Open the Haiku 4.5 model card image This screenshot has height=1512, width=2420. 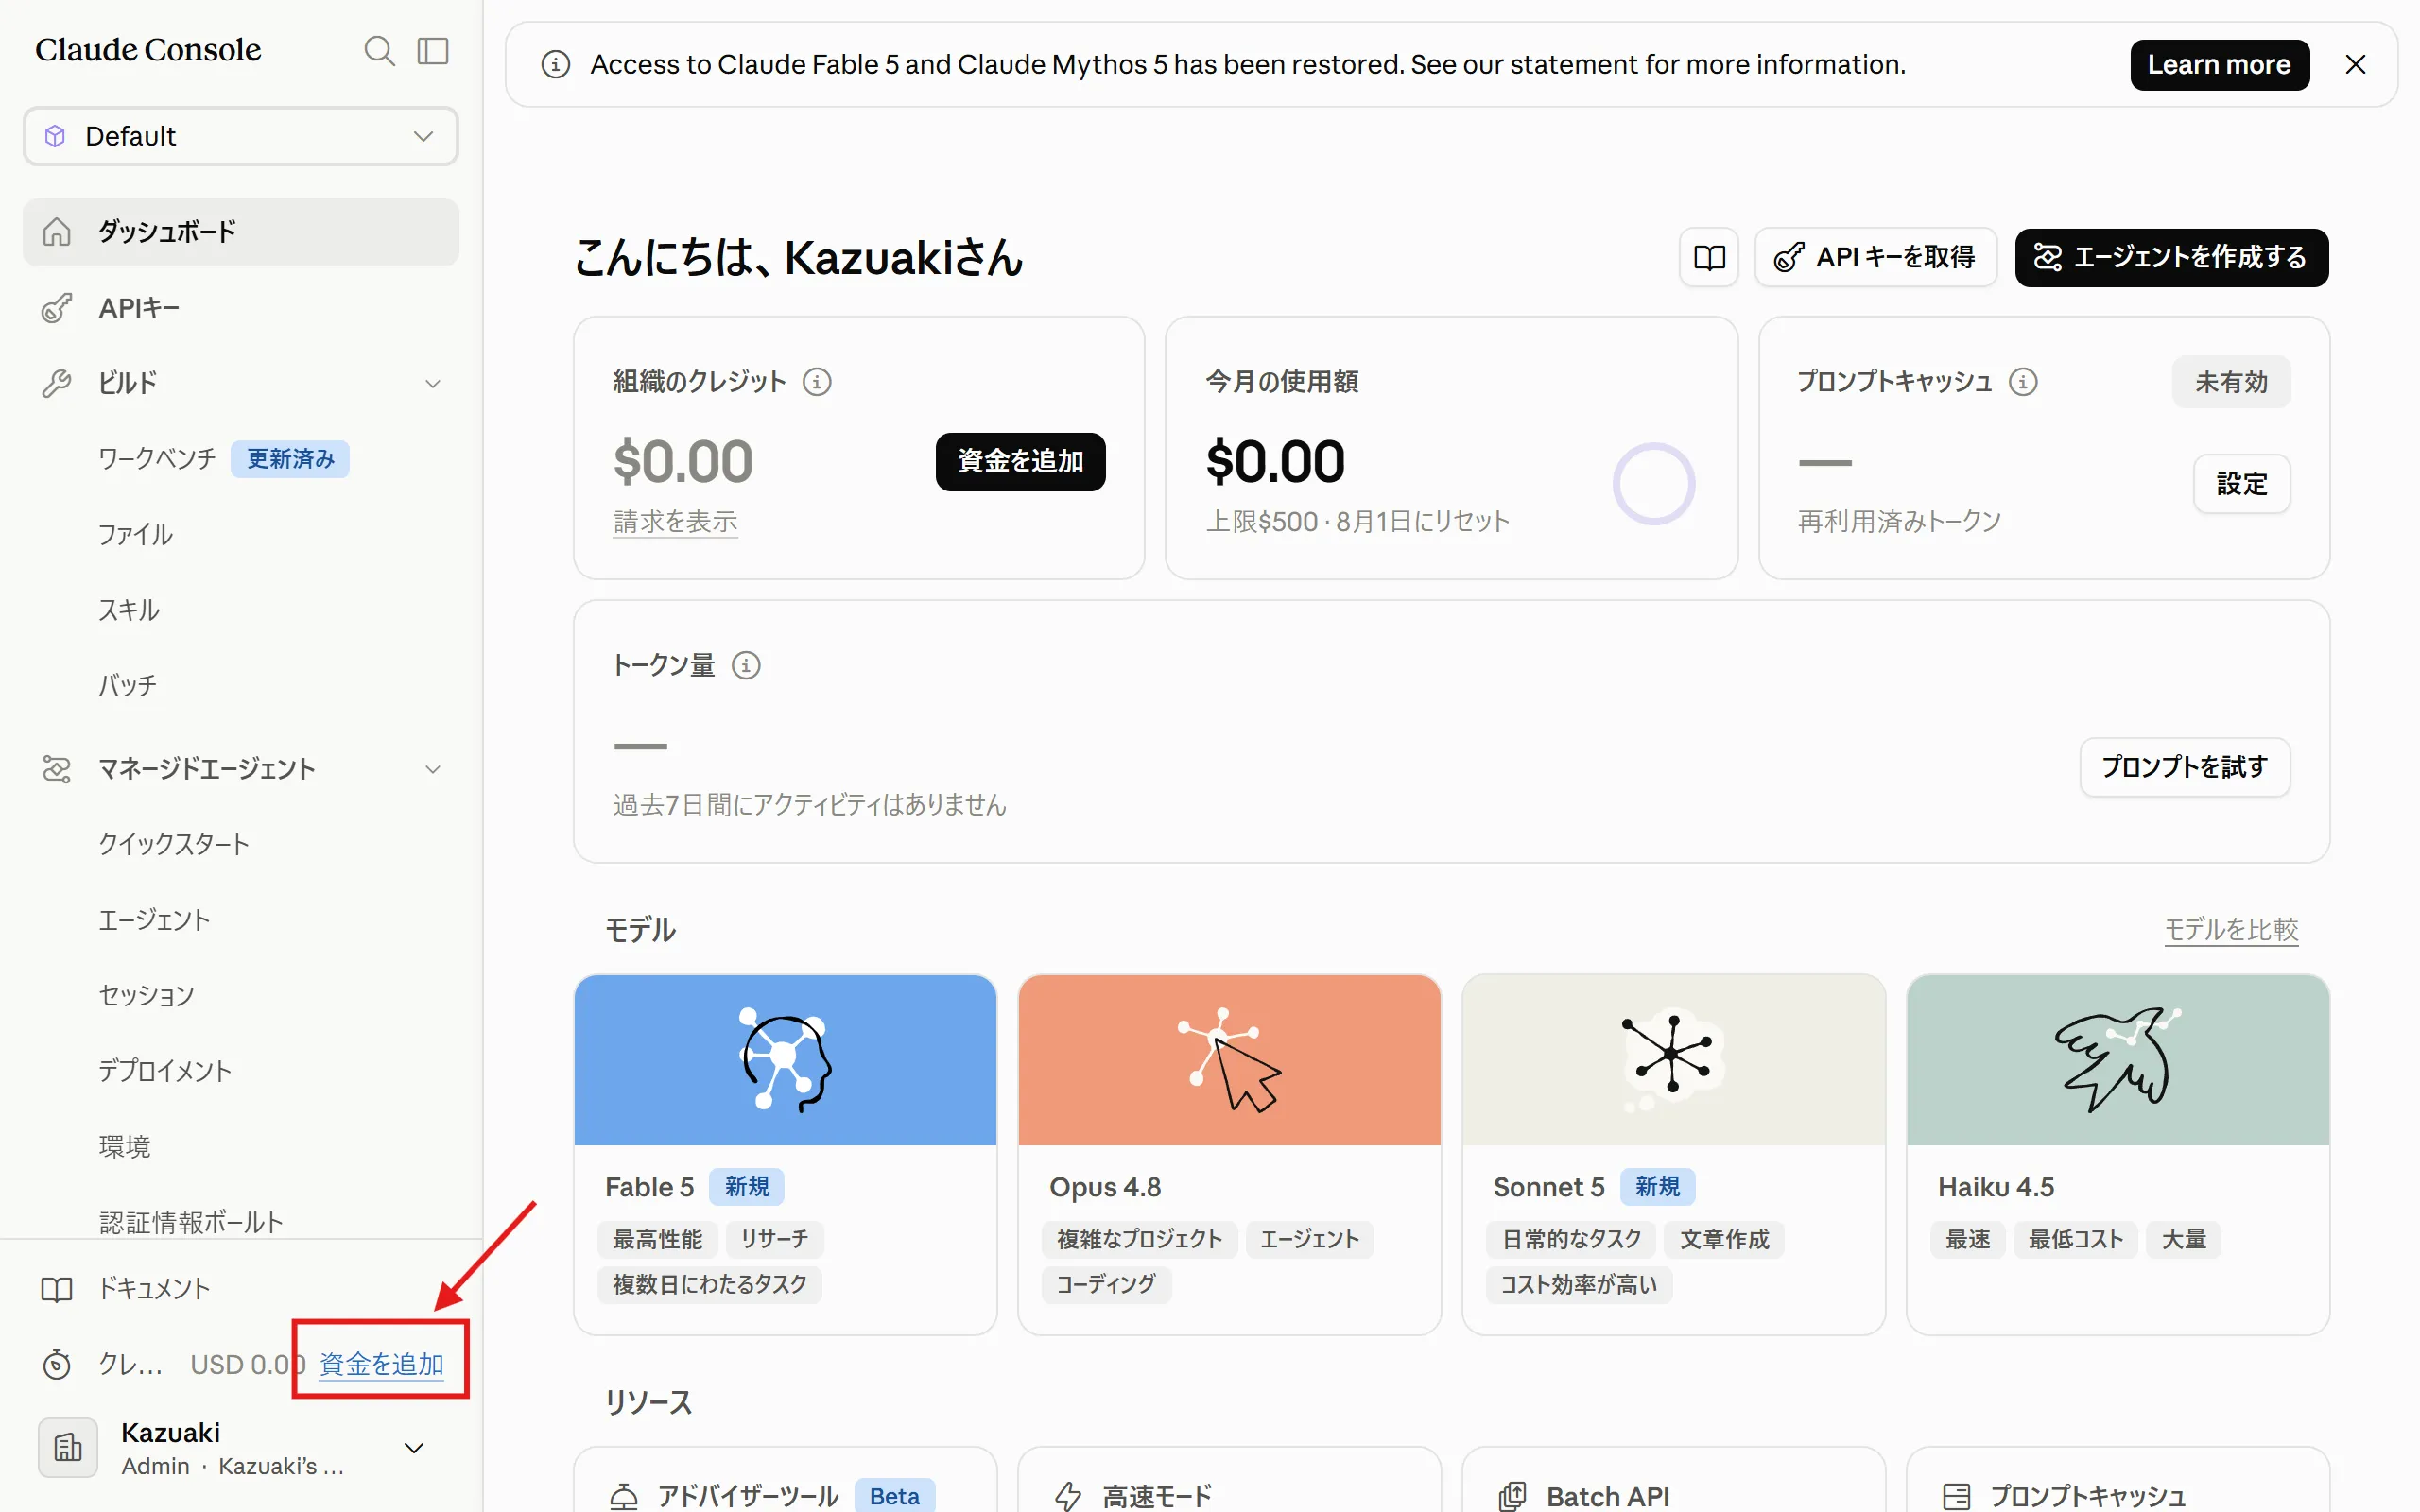tap(2118, 1060)
